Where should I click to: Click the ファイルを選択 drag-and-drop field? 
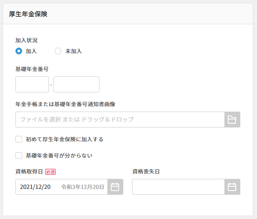coord(120,120)
